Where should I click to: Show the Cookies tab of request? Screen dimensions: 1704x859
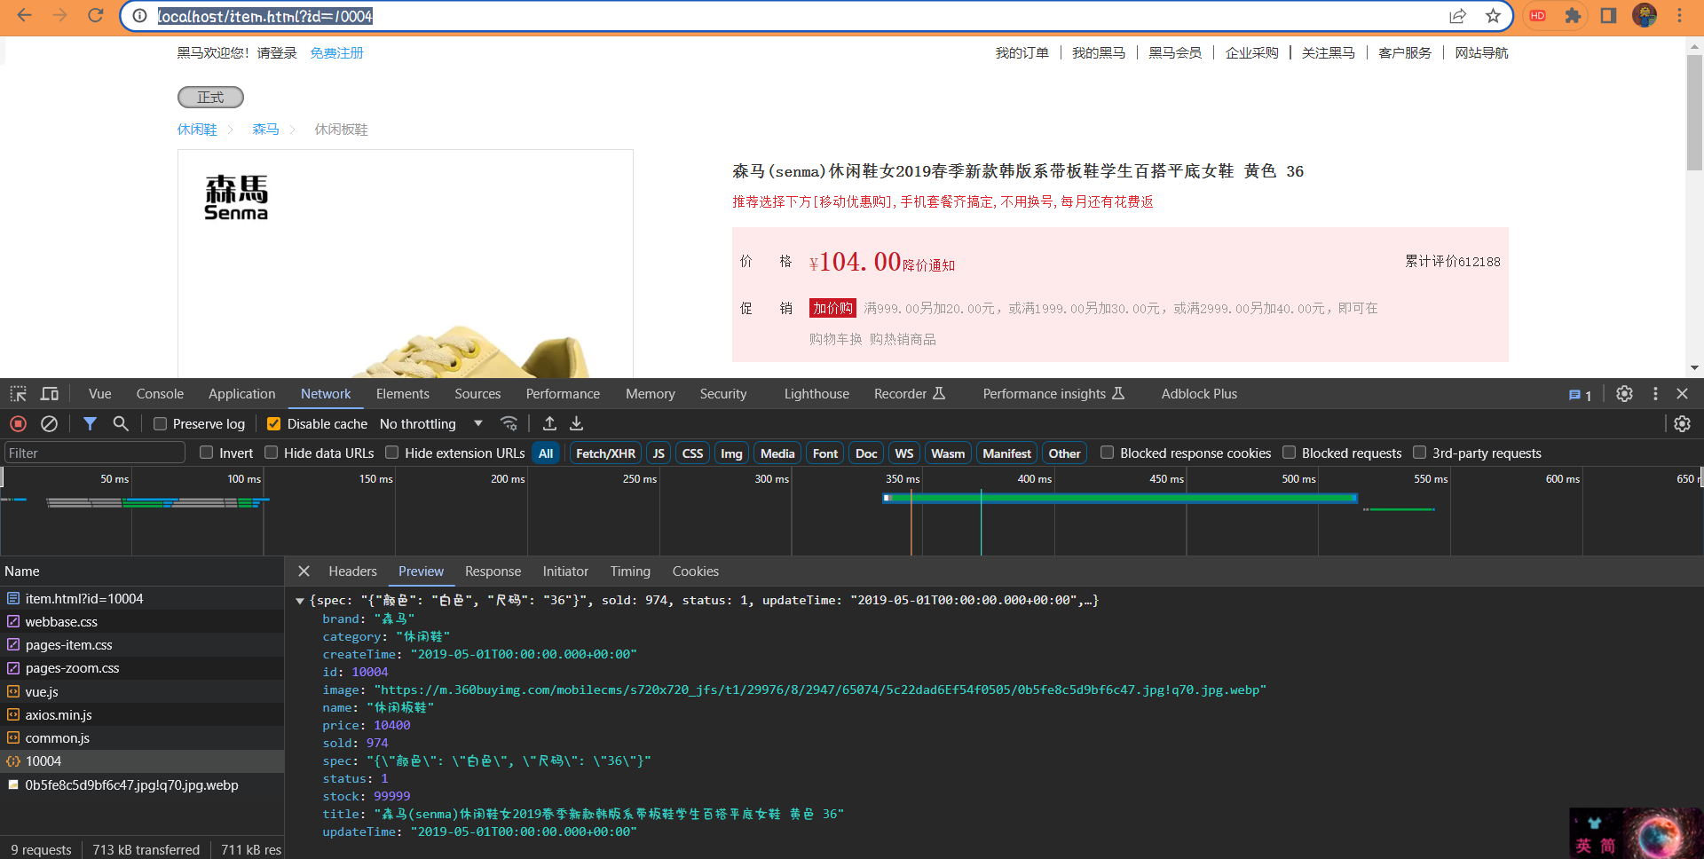(x=695, y=571)
